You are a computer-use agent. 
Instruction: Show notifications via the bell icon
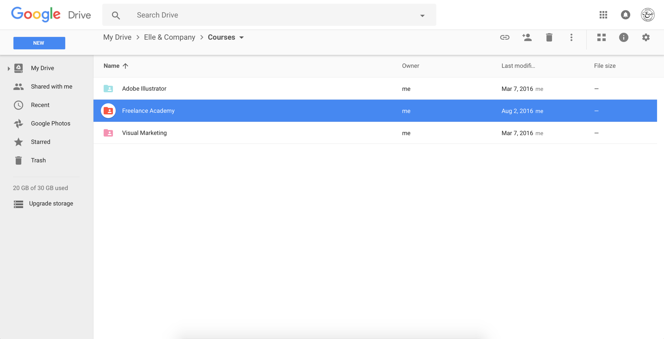point(625,15)
